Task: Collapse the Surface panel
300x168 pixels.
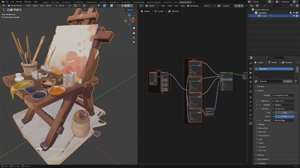Action: pyautogui.click(x=260, y=91)
